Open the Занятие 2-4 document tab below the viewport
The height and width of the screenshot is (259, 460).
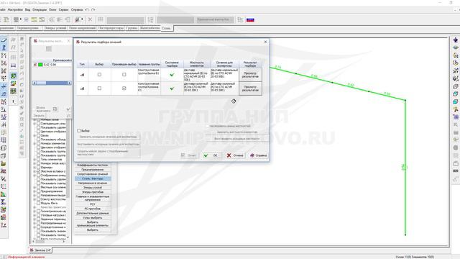tap(41, 250)
